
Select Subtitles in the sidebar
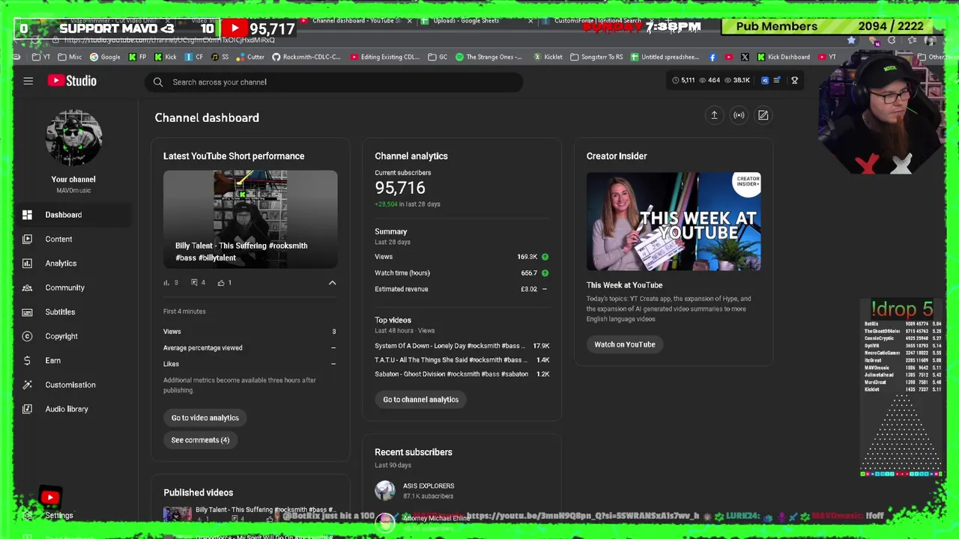pyautogui.click(x=73, y=311)
